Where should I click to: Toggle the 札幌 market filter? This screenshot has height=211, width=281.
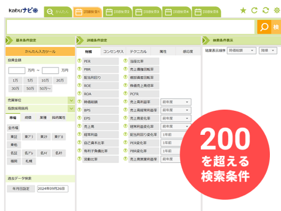tap(29, 161)
